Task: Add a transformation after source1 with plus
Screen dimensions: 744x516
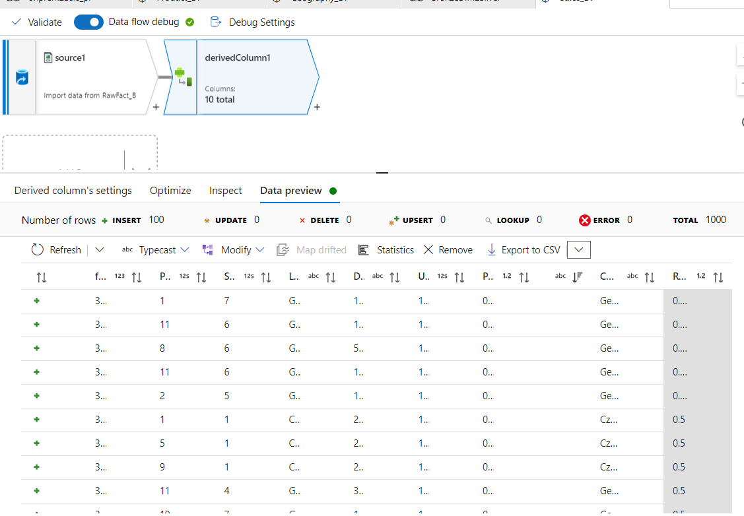Action: click(x=156, y=107)
